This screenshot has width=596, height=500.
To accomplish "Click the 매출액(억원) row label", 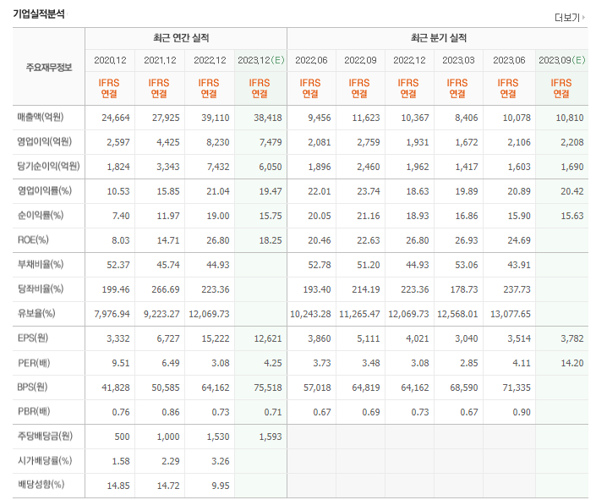I will click(x=41, y=118).
